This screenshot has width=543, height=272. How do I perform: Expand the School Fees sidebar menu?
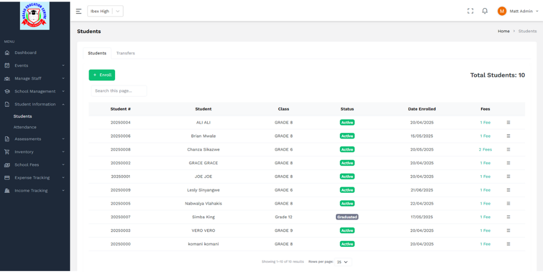(x=34, y=165)
